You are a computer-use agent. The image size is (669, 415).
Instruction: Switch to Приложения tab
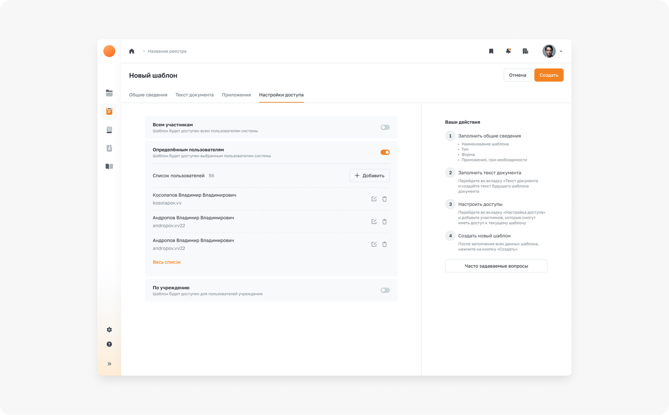coord(236,95)
